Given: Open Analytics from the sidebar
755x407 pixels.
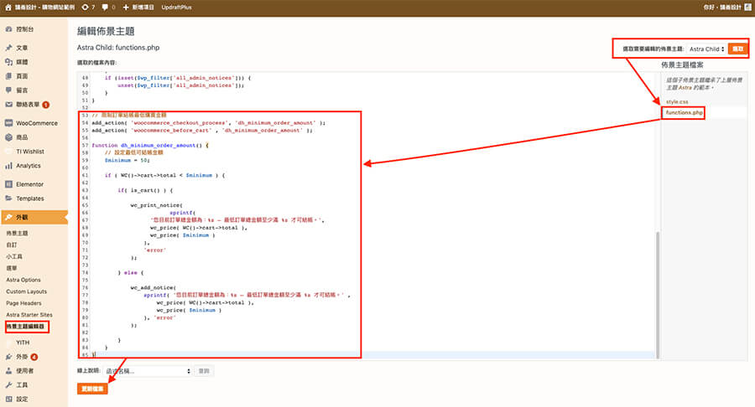Looking at the screenshot, I should [x=28, y=166].
